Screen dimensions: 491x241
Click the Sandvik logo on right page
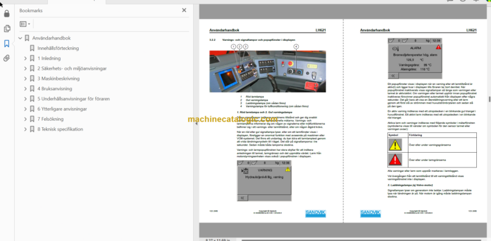click(370, 214)
